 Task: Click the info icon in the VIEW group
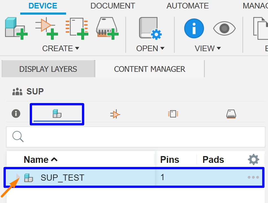coord(194,28)
